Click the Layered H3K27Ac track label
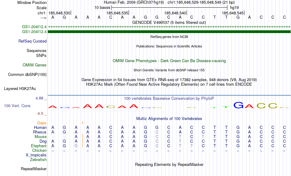291x176 pixels. pos(20,89)
